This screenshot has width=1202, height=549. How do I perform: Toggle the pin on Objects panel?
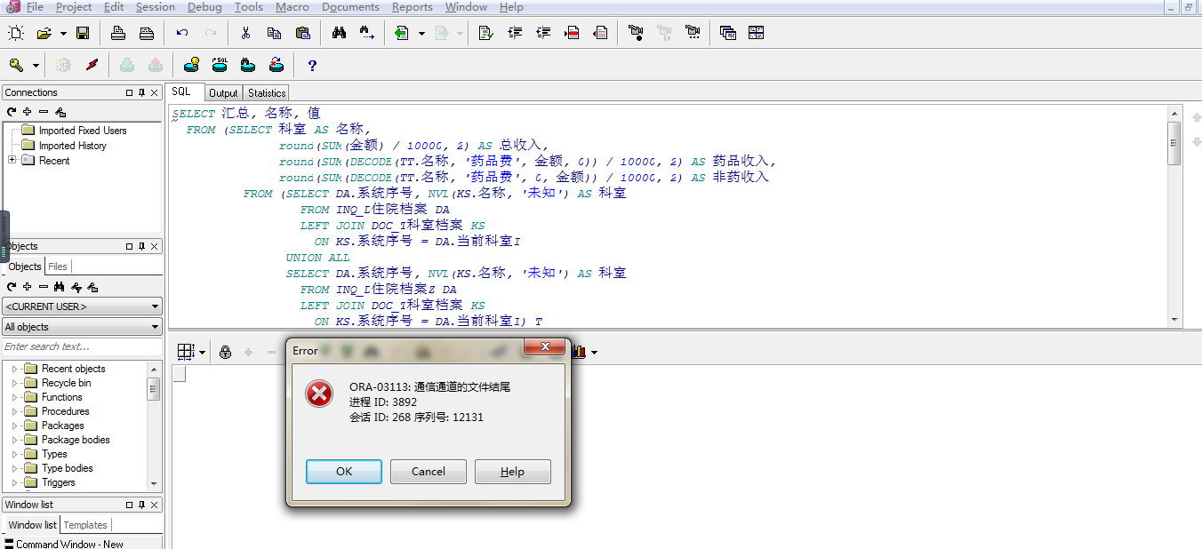[141, 246]
